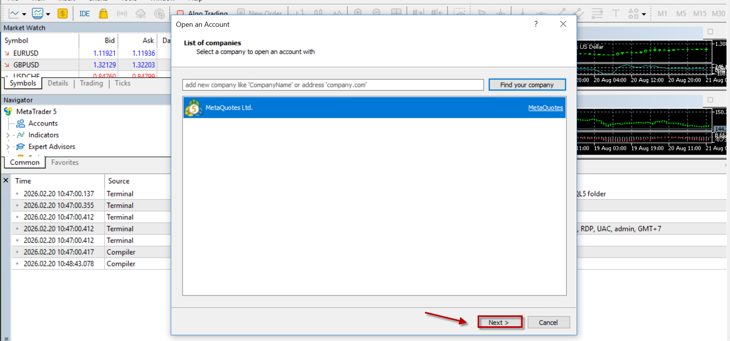Viewport: 730px width, 341px height.
Task: Click the MetaQuotes Ltd. company logo icon
Action: [193, 108]
